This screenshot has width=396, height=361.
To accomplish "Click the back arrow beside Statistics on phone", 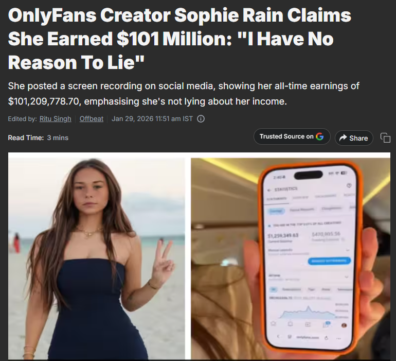I will pos(269,190).
